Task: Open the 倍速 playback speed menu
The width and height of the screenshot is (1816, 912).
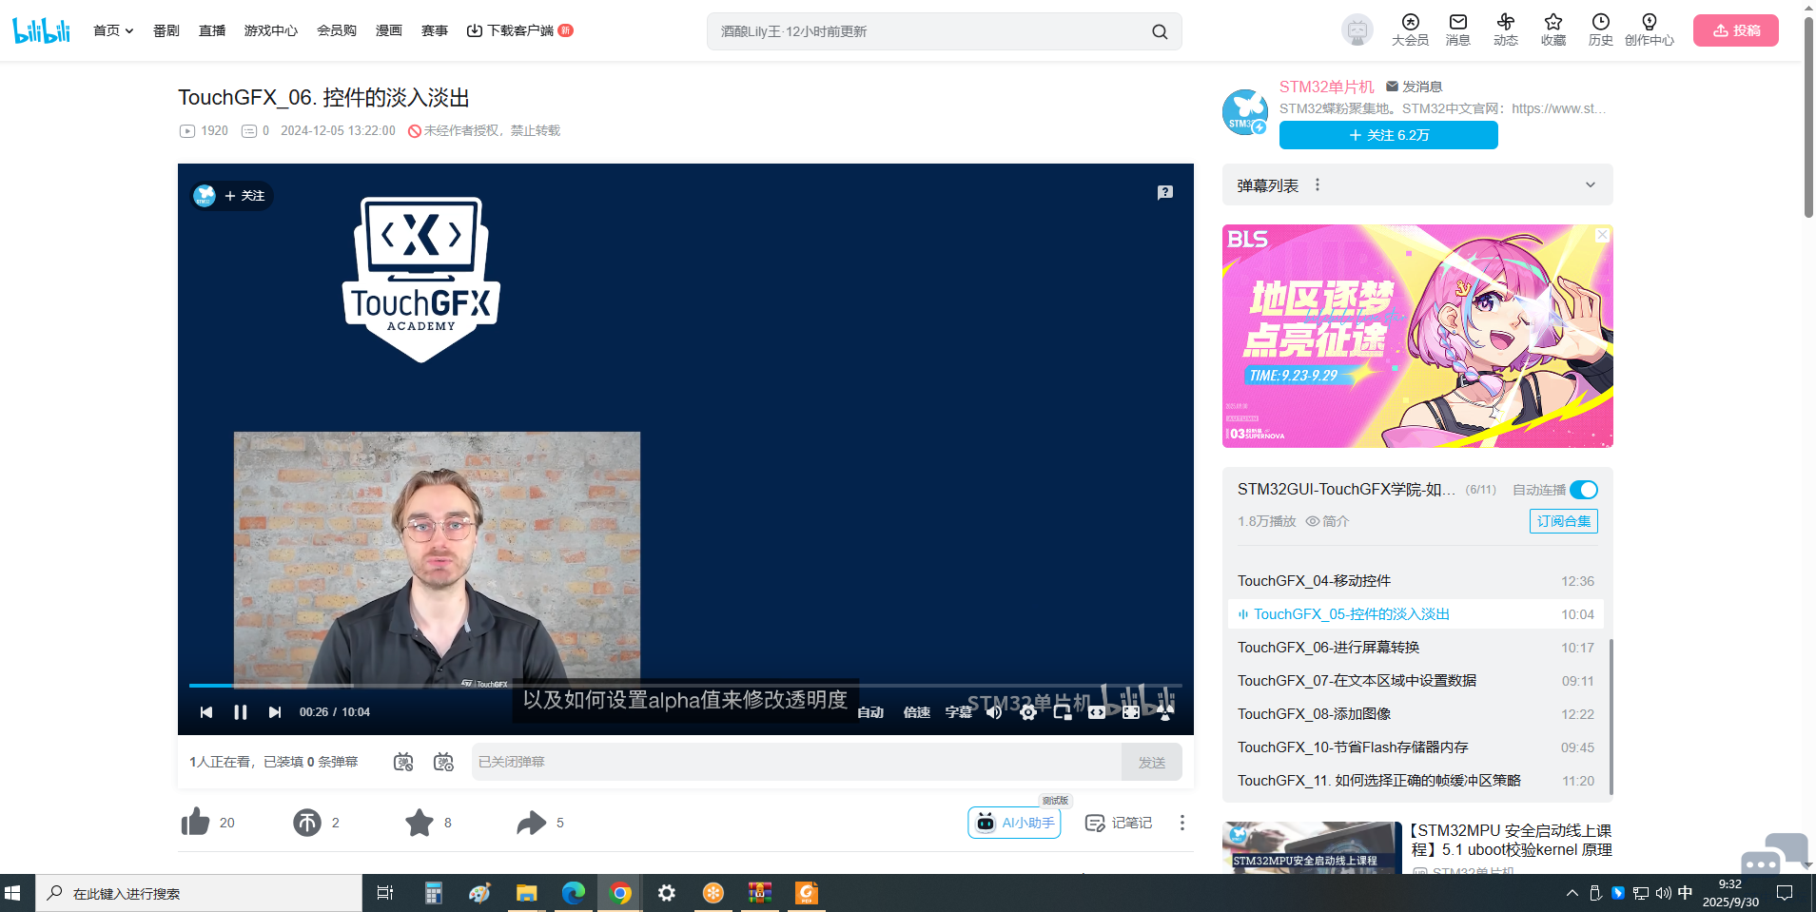Action: (x=916, y=712)
